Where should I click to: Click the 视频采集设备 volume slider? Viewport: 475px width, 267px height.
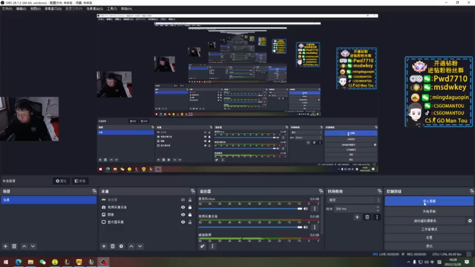coord(250,227)
